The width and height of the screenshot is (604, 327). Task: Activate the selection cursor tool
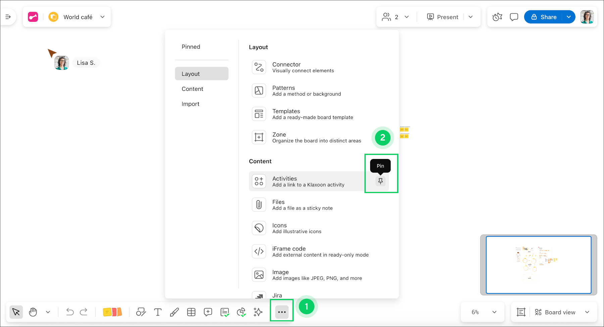tap(16, 312)
